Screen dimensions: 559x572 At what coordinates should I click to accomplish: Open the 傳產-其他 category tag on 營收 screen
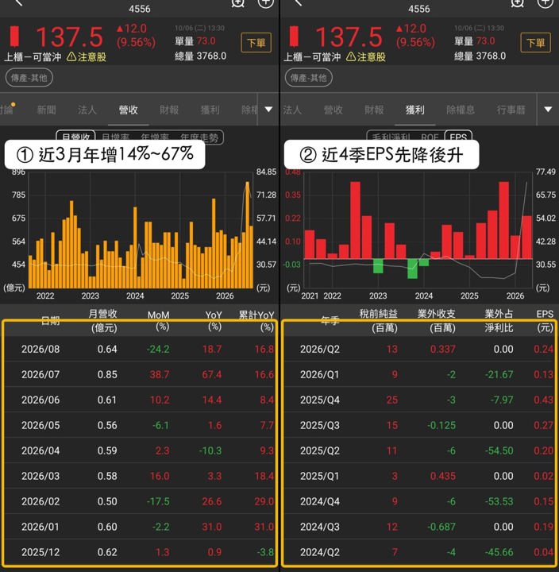[29, 78]
